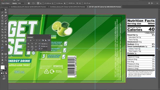Pick the Lasso tool

pyautogui.click(x=5, y=12)
